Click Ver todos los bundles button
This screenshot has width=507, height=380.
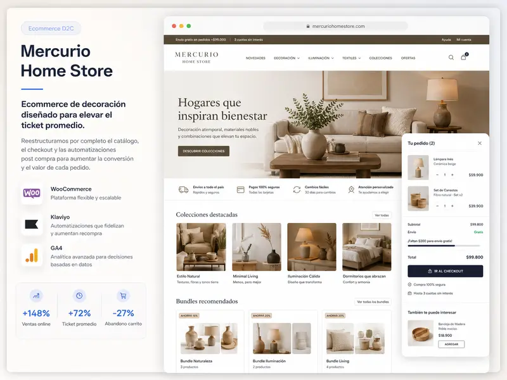[373, 302]
